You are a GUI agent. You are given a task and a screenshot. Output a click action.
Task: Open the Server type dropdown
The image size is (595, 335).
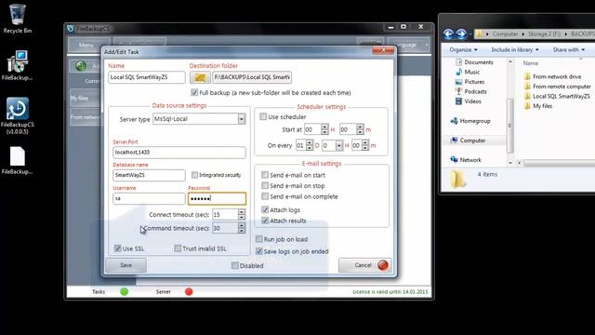click(x=242, y=119)
